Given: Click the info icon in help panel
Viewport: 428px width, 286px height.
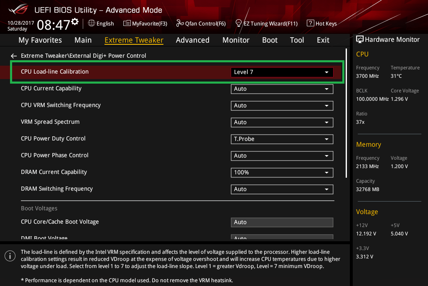Looking at the screenshot, I should click(10, 256).
